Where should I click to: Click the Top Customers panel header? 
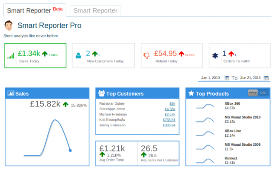pyautogui.click(x=137, y=93)
